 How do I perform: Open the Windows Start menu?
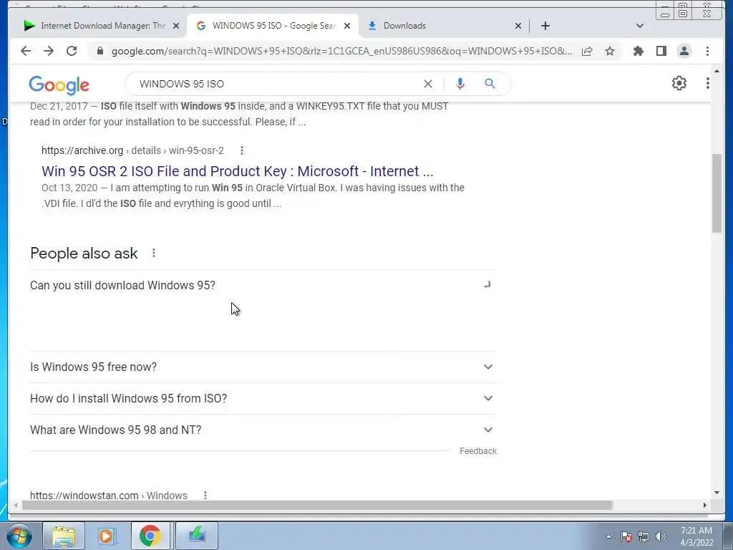[19, 536]
